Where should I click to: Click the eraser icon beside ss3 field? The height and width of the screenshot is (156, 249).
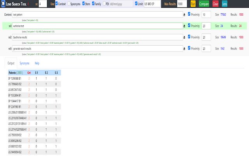184,49
